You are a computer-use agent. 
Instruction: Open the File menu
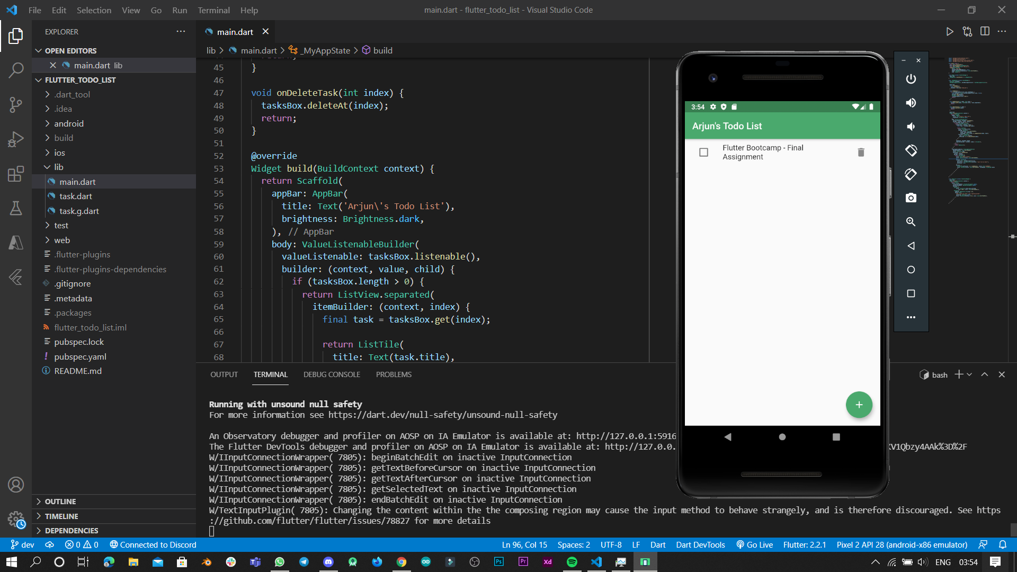[x=34, y=10]
